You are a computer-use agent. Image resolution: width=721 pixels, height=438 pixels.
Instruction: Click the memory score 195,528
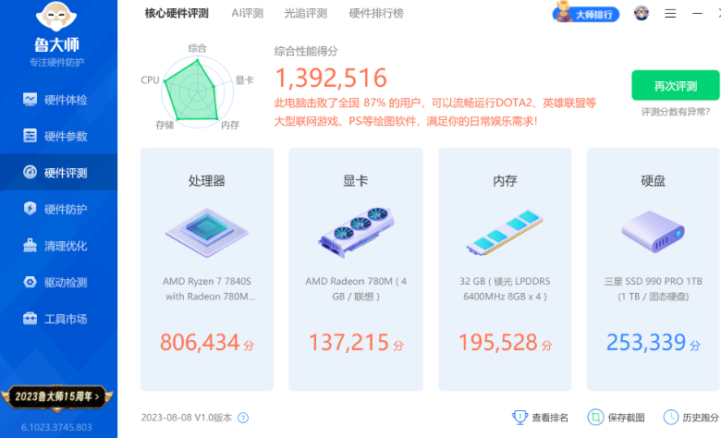pyautogui.click(x=498, y=343)
